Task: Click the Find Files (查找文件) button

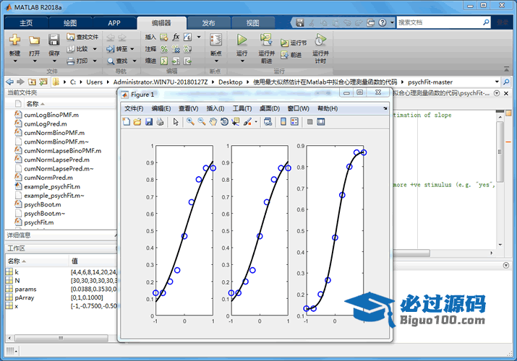Action: (x=82, y=37)
